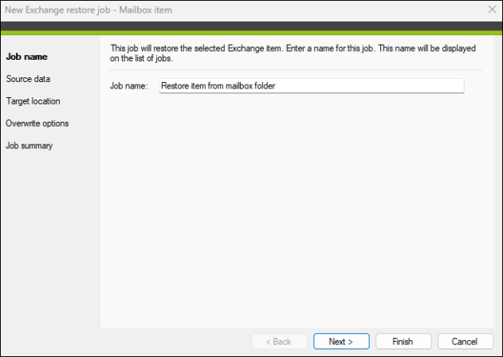Focus the Job name input field
The height and width of the screenshot is (357, 503).
[x=312, y=86]
